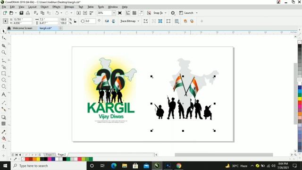Expand the Snap To dropdown
This screenshot has width=302, height=170.
pos(166,13)
